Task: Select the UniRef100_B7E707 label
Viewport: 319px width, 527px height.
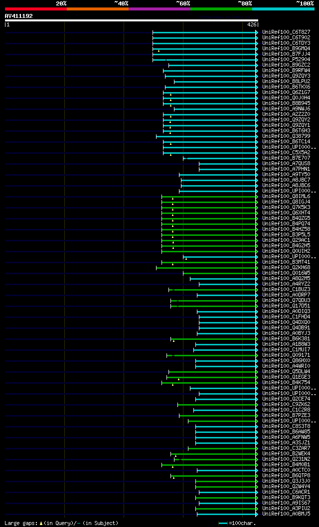Action: pyautogui.click(x=287, y=158)
